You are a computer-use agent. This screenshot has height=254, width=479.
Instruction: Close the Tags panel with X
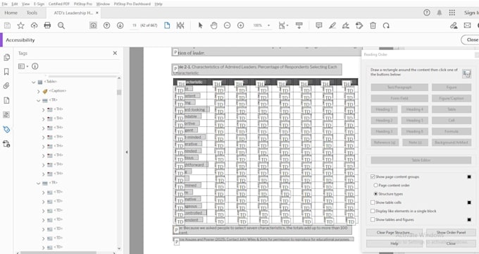[115, 53]
